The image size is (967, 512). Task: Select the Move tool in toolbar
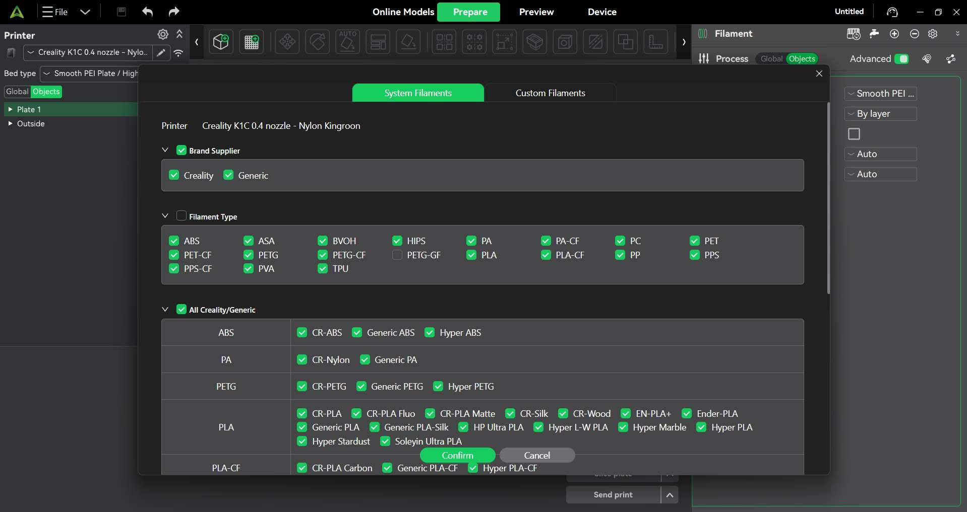(287, 42)
